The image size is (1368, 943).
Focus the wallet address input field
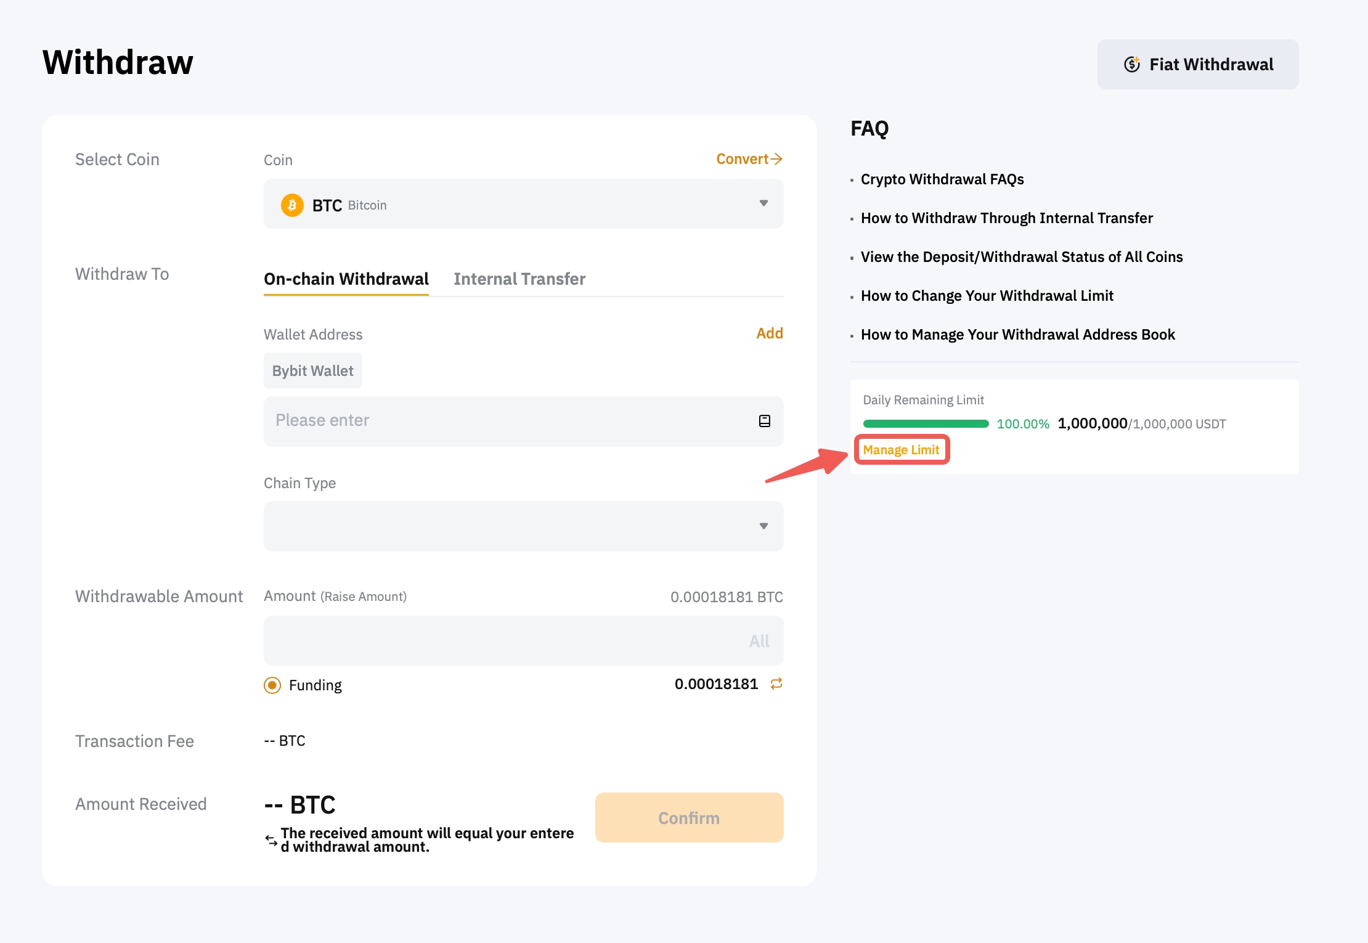pyautogui.click(x=505, y=421)
